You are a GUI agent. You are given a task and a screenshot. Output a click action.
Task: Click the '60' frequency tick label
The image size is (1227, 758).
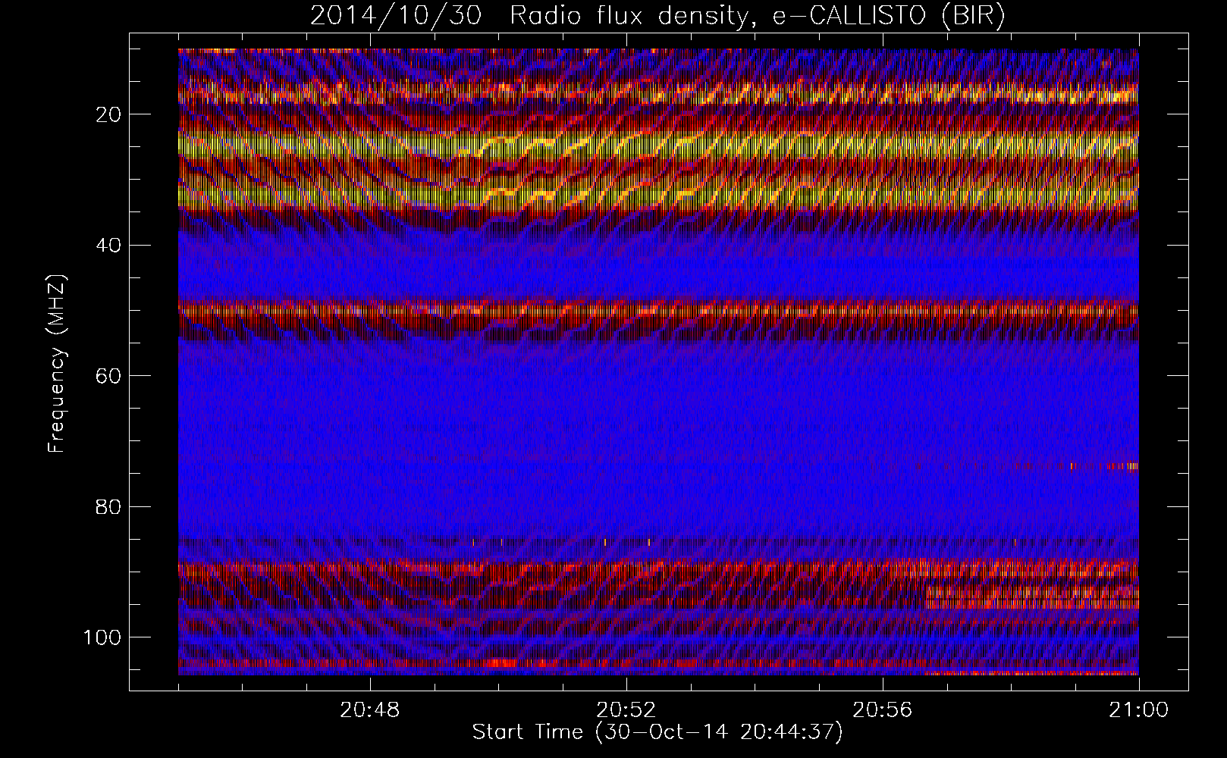(x=108, y=376)
